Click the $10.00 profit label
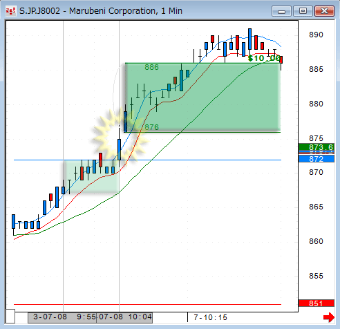340x329 pixels. (x=264, y=58)
